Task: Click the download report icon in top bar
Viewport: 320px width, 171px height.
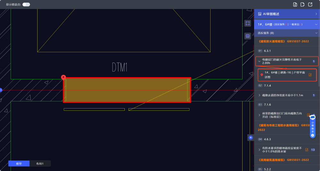Action: point(295,4)
